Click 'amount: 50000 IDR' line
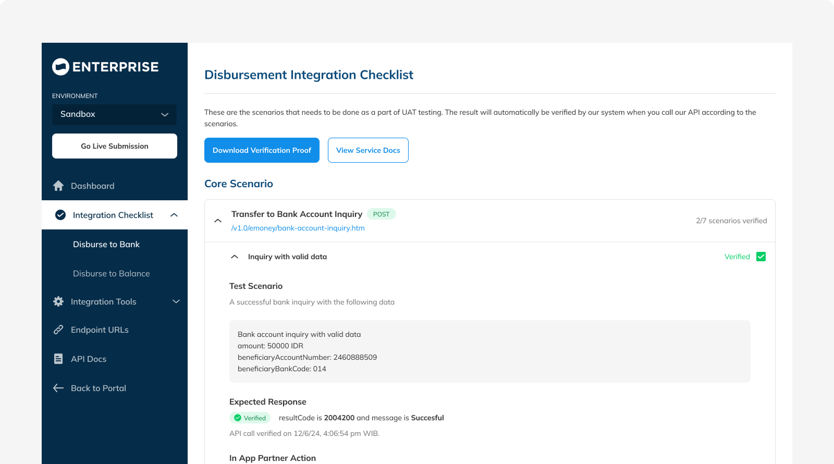 271,346
